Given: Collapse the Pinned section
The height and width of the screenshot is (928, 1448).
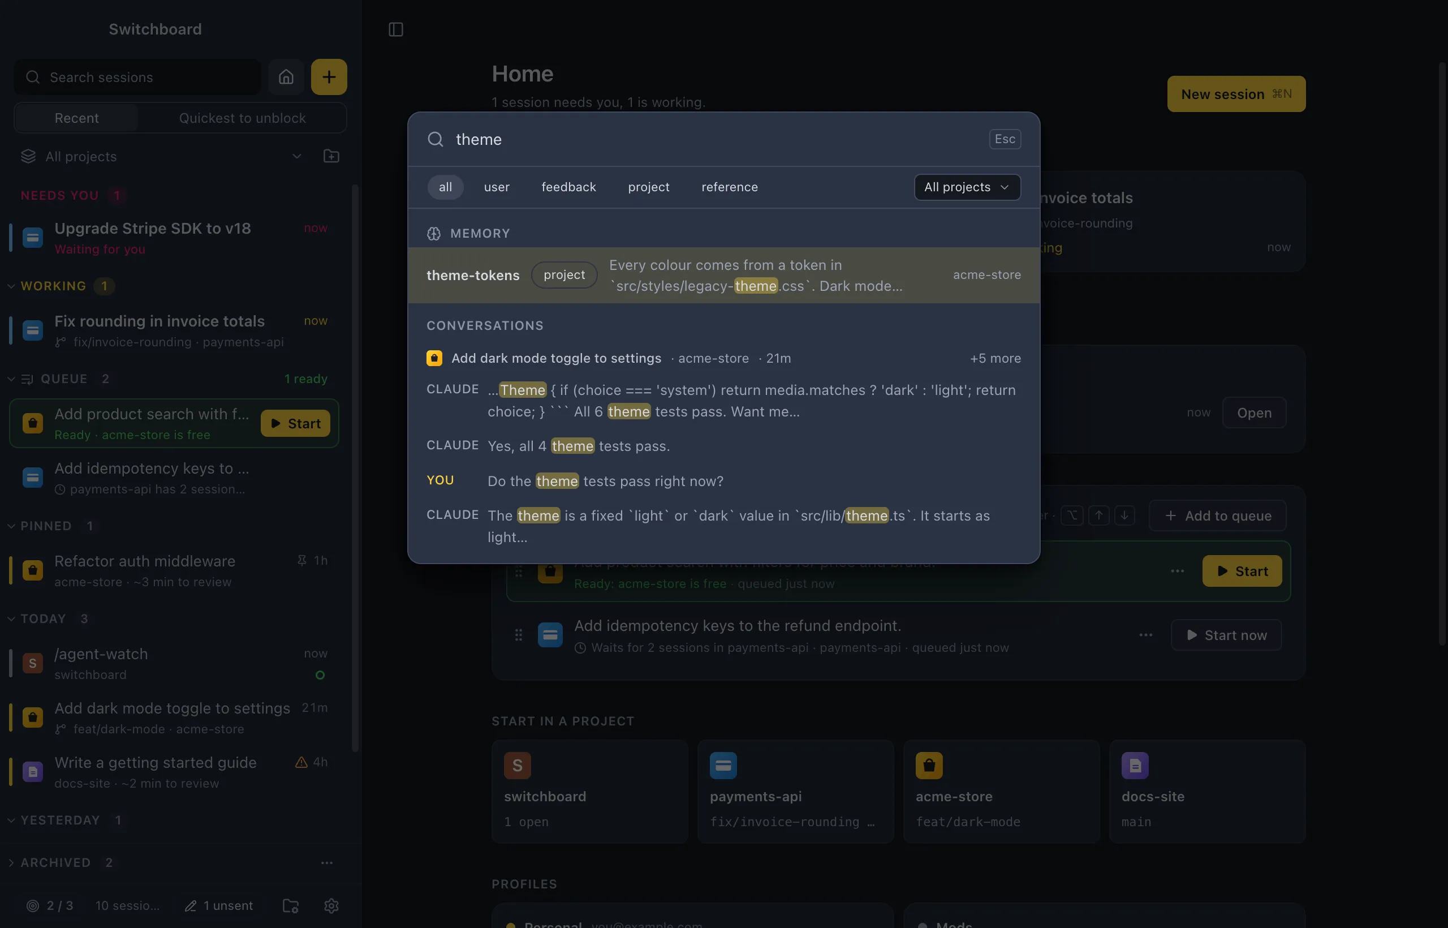Looking at the screenshot, I should 11,526.
